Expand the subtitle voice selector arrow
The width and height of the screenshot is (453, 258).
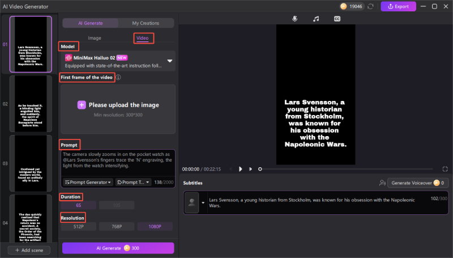tap(203, 202)
